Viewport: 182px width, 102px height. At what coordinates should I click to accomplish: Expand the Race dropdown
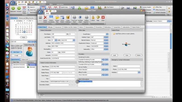[x=105, y=46]
